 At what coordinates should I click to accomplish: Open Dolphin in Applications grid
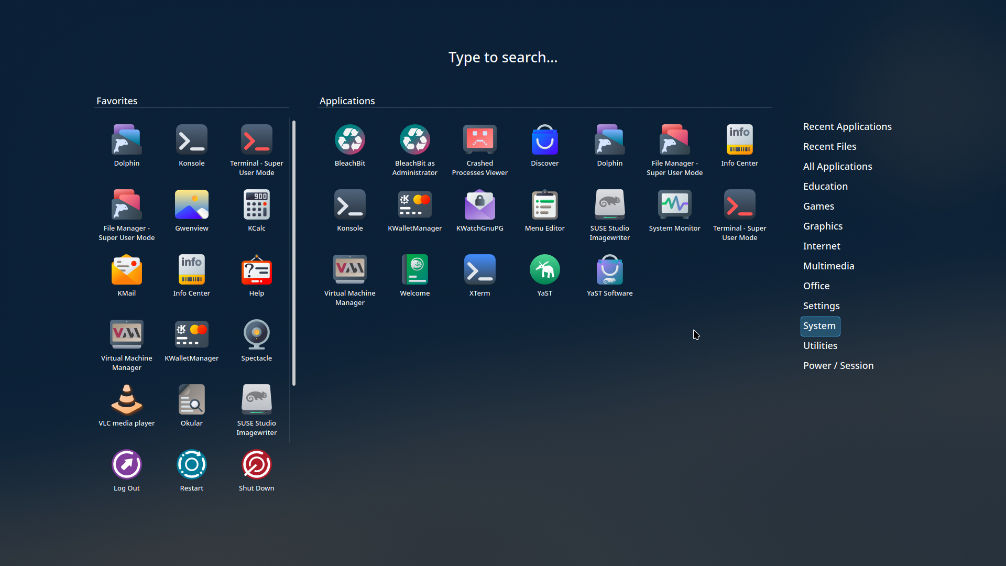tap(610, 146)
